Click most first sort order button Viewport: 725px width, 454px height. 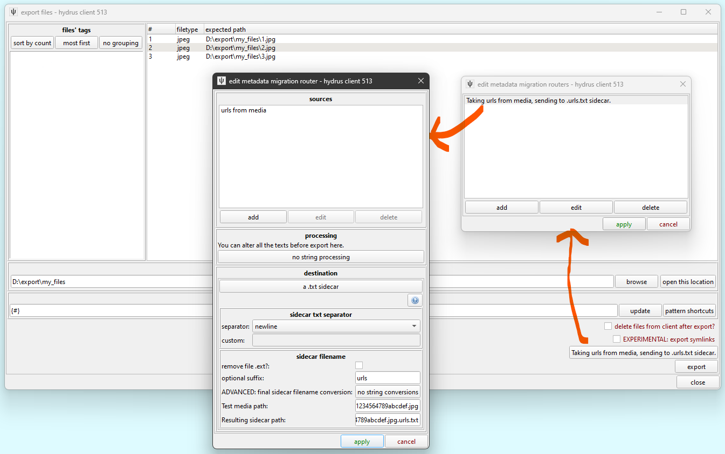click(x=77, y=43)
